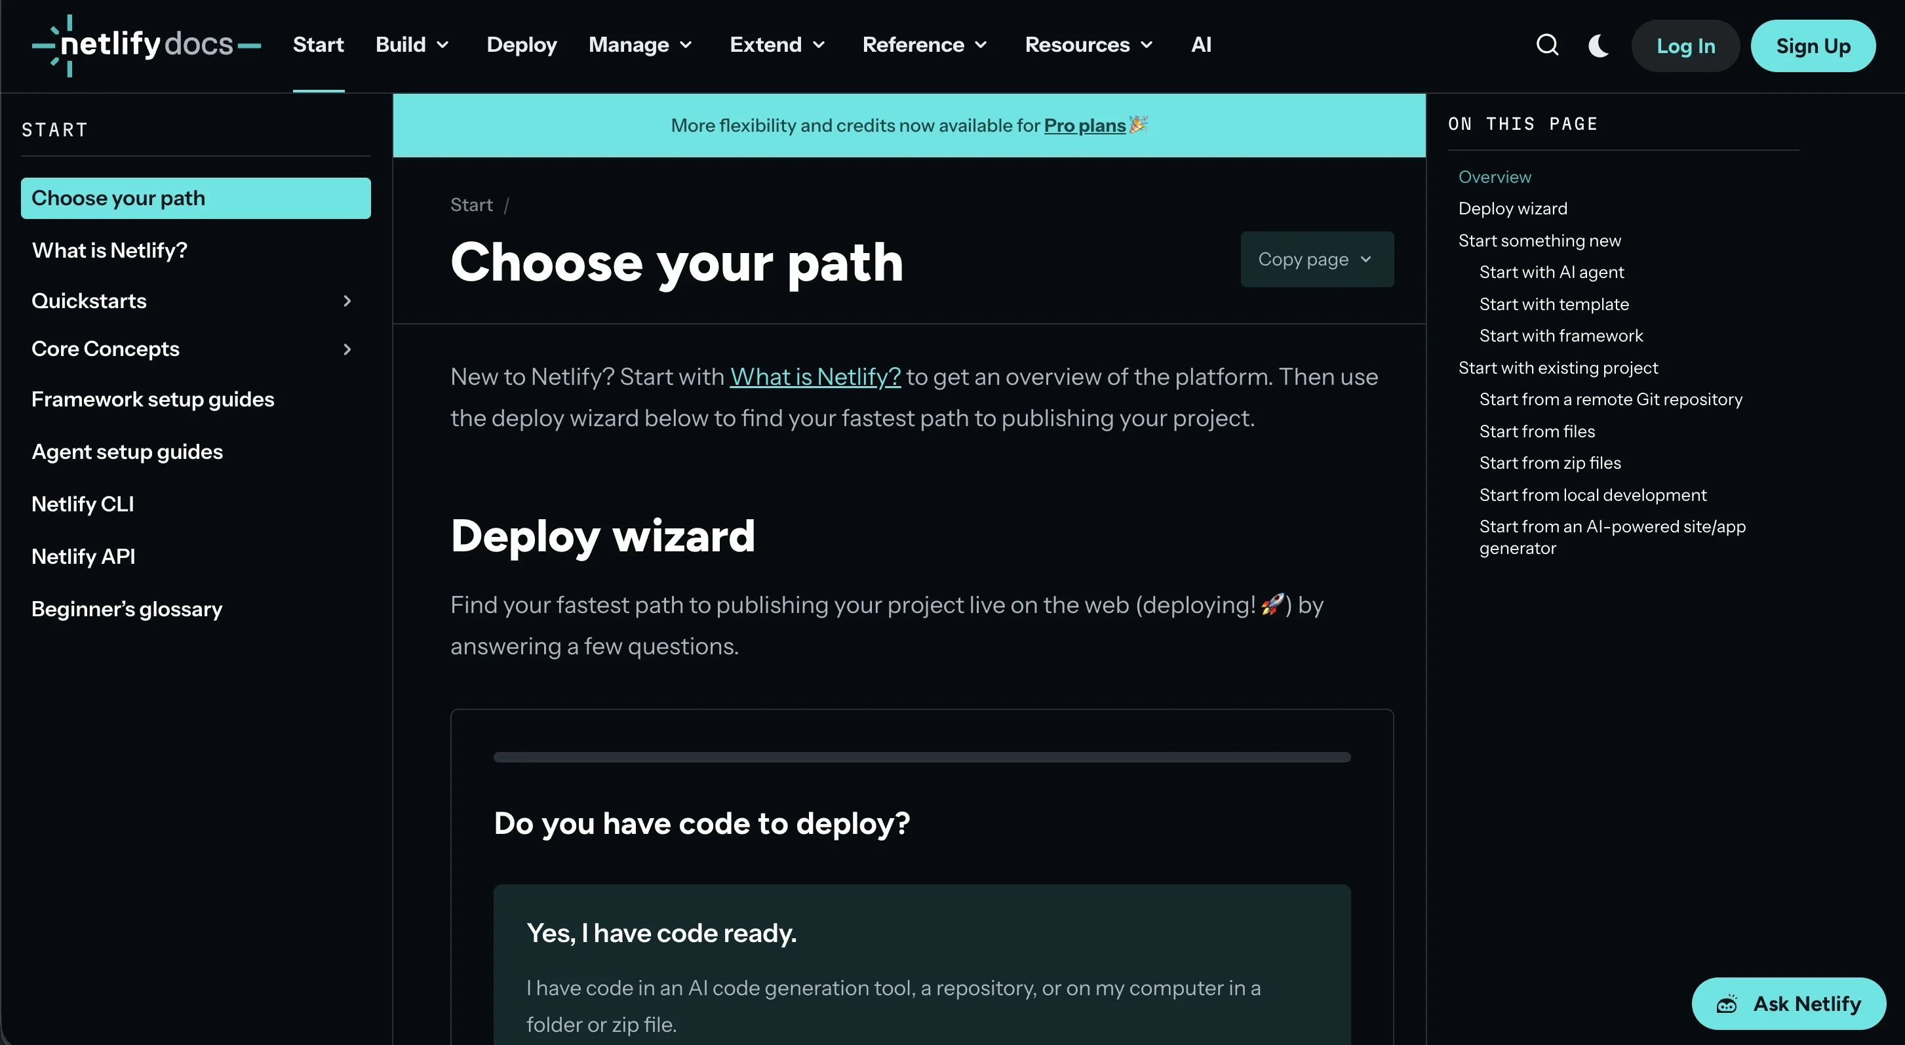Jump to Start from local development

pos(1593,496)
